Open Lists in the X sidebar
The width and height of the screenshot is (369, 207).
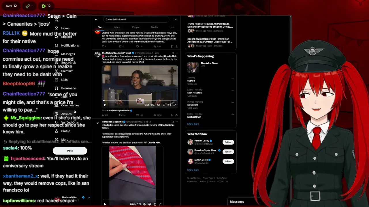pyautogui.click(x=61, y=80)
